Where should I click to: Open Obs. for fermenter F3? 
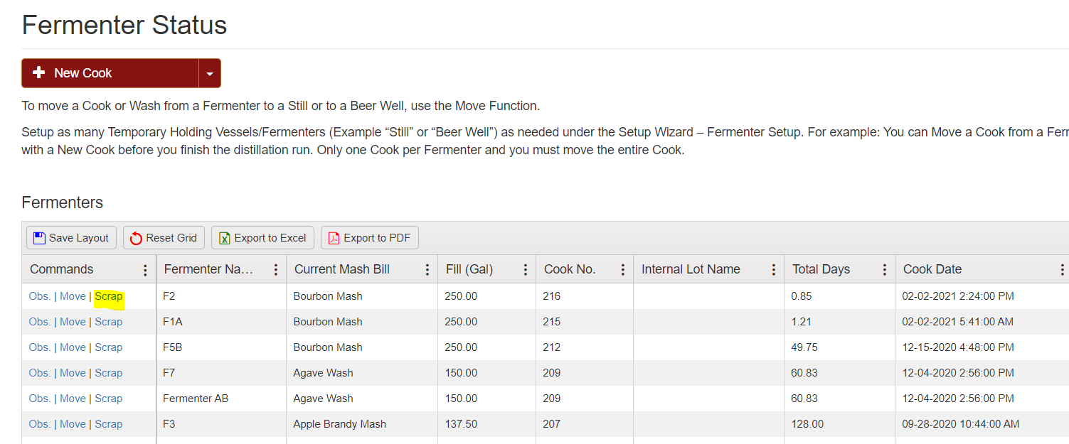[40, 424]
